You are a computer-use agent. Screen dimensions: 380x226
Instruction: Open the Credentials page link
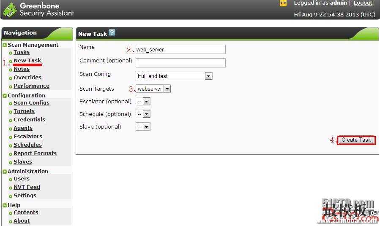coord(29,120)
